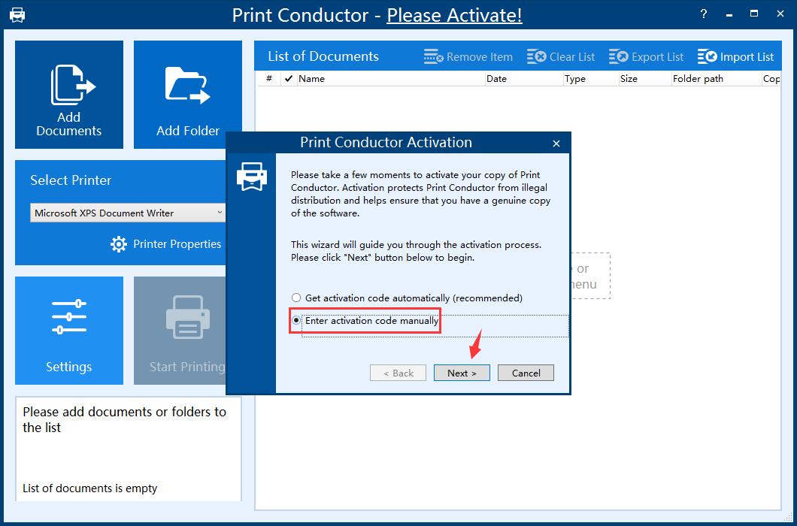
Task: Click the Remove Item toolbar icon
Action: click(434, 57)
